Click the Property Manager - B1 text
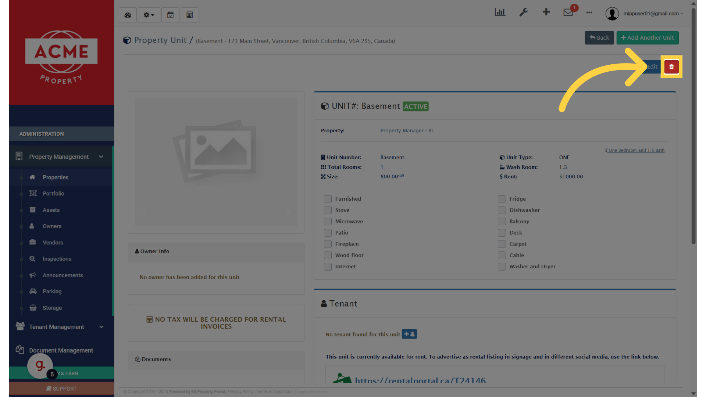706x397 pixels. click(407, 131)
